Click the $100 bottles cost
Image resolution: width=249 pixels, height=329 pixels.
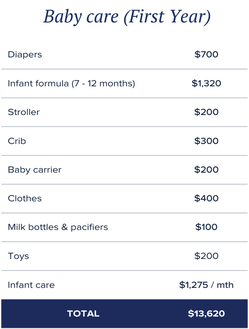point(206,227)
